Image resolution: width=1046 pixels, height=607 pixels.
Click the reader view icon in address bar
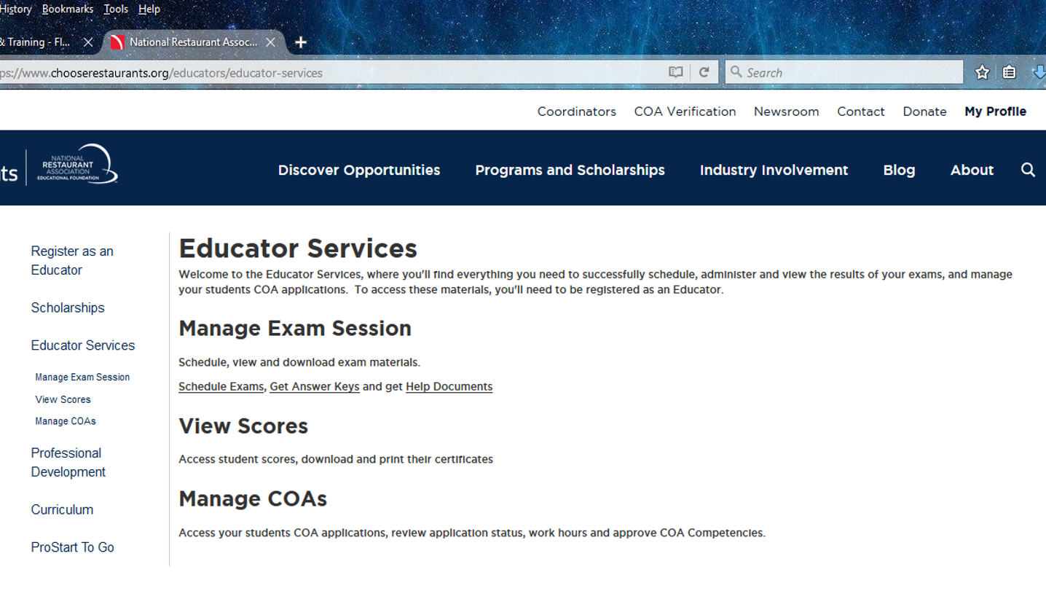(675, 72)
